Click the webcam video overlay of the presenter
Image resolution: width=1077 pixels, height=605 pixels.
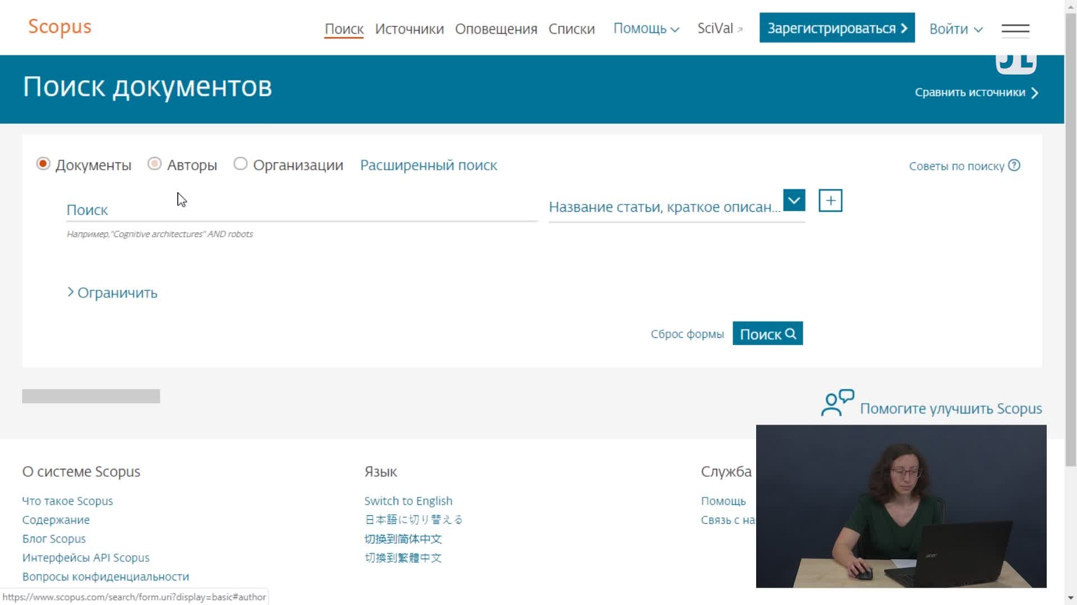[901, 506]
